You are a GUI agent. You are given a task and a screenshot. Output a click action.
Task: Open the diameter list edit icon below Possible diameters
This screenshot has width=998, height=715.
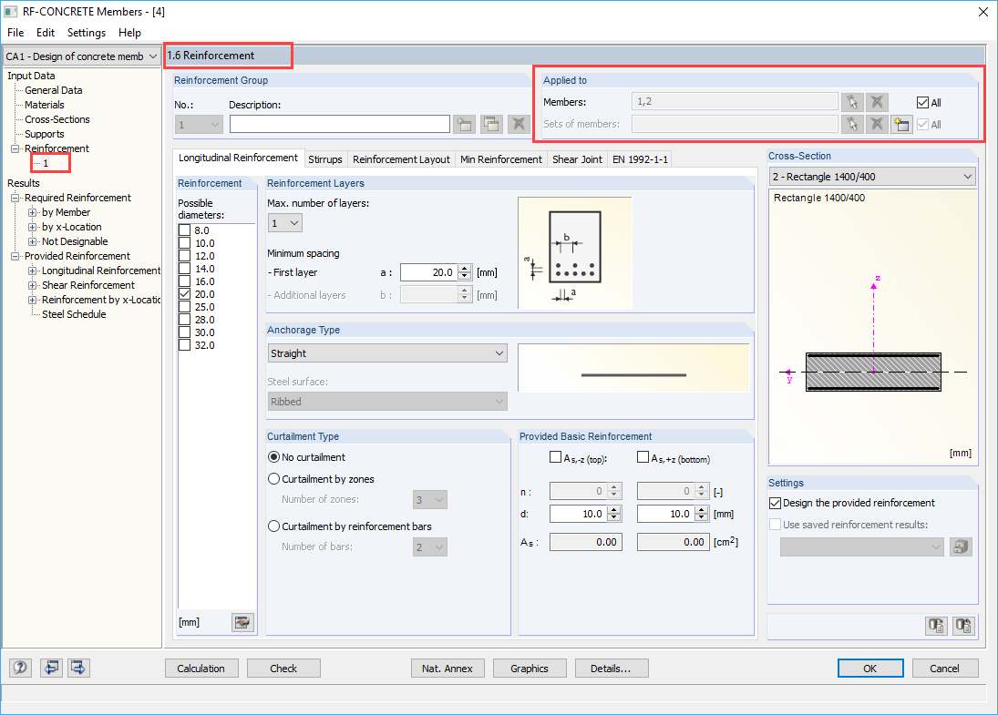coord(242,622)
